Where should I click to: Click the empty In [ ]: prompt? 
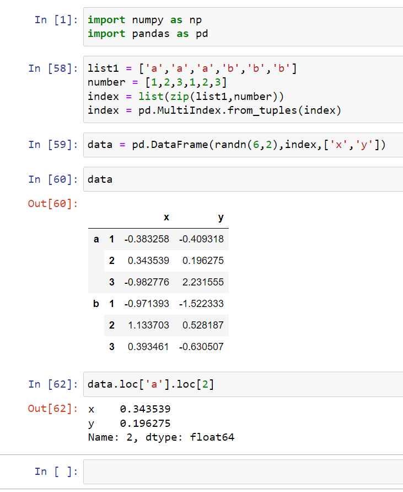click(x=56, y=472)
